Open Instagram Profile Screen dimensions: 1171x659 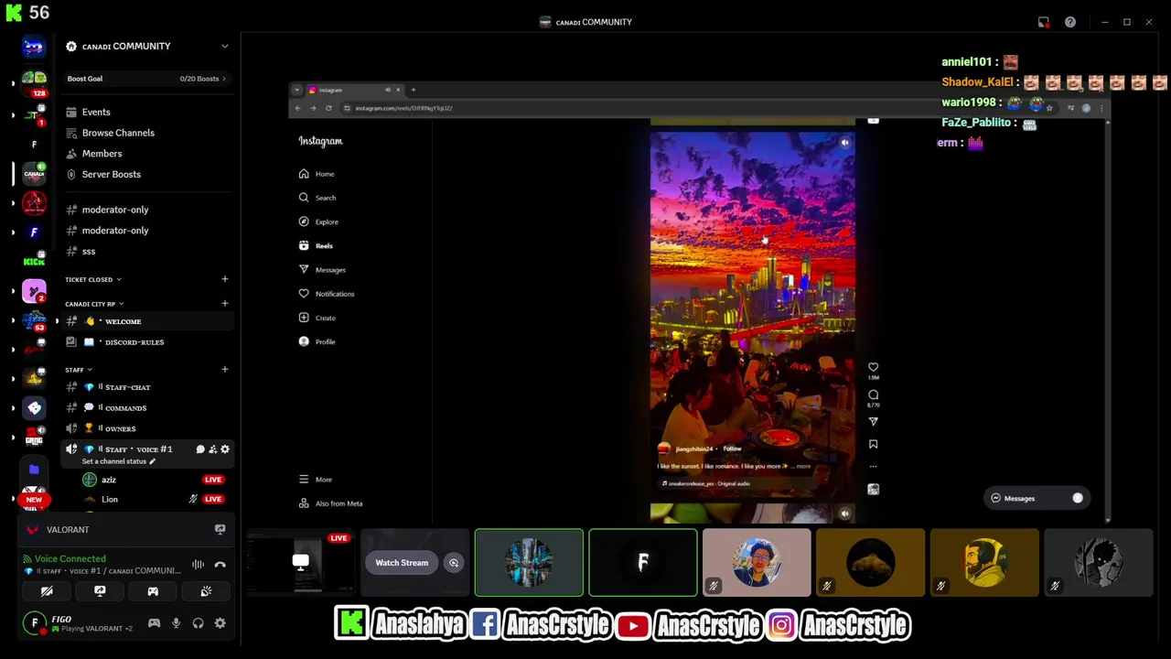pos(317,341)
